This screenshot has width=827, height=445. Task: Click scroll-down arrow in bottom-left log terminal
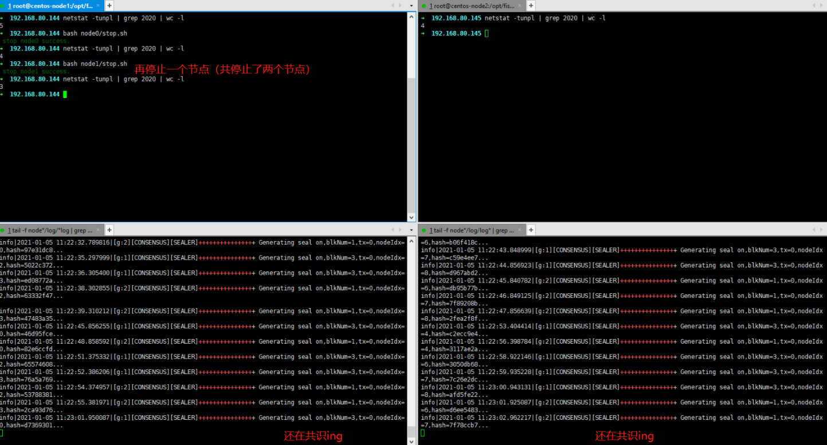[411, 440]
